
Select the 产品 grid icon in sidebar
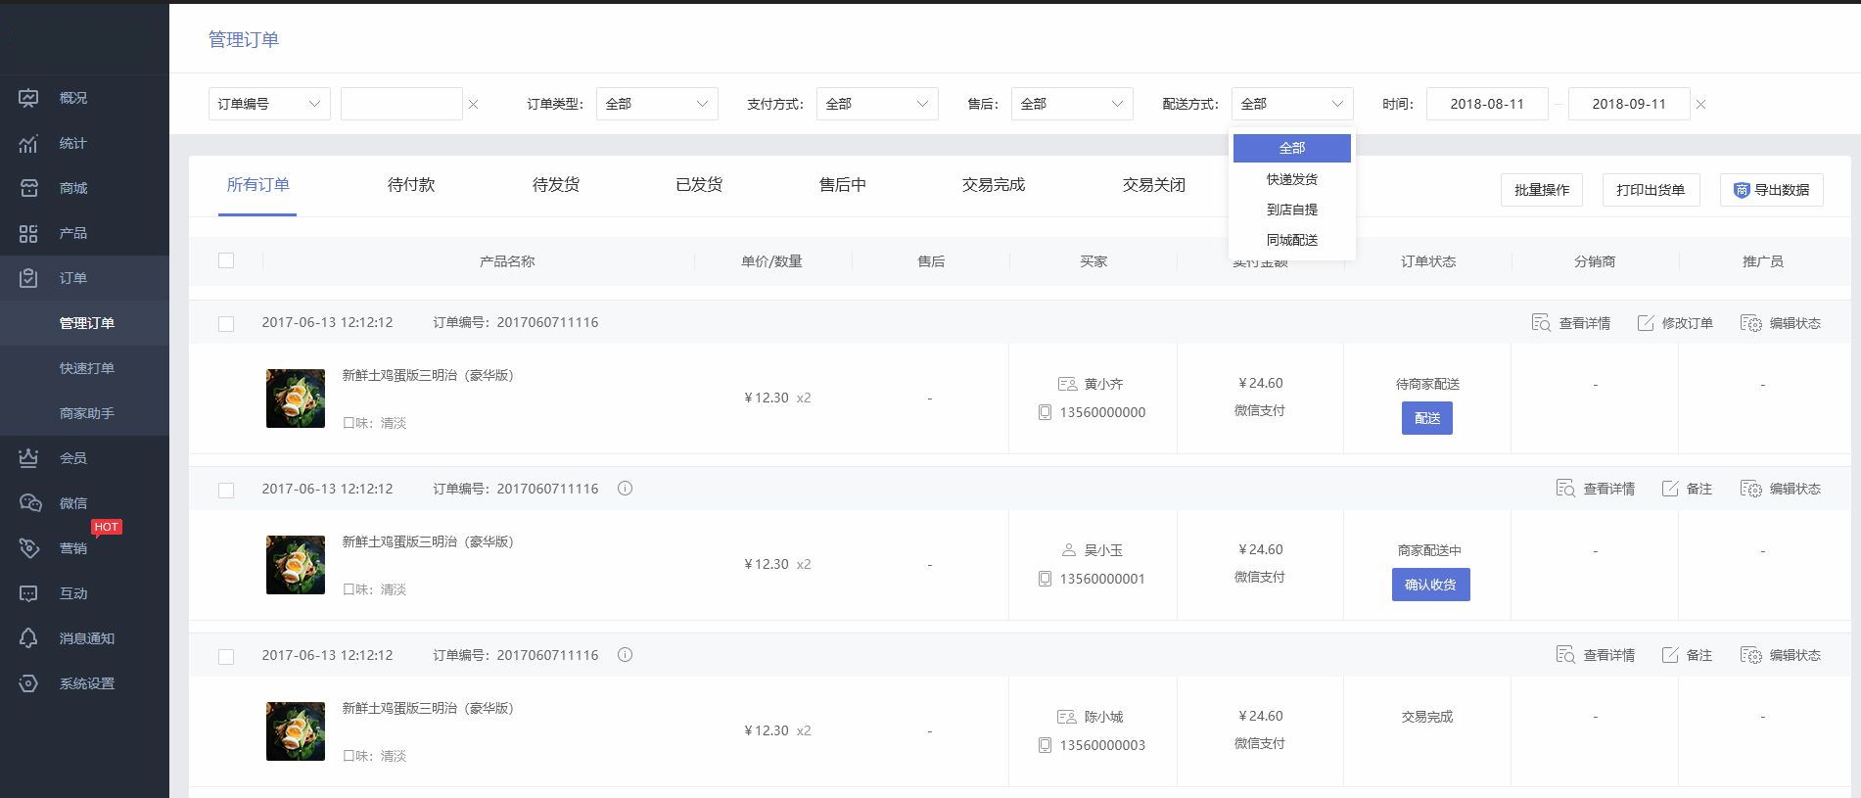(x=28, y=233)
